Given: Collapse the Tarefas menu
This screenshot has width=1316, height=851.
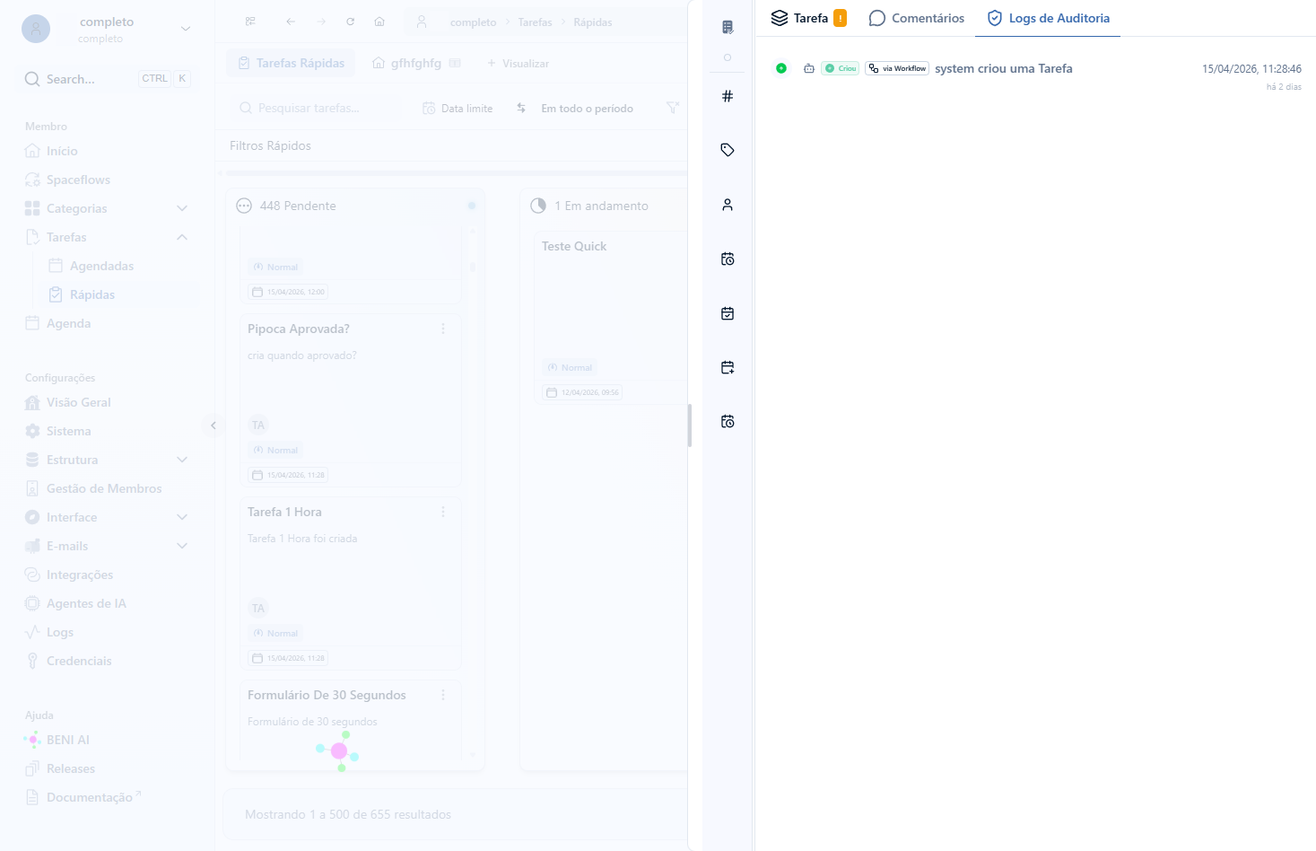Looking at the screenshot, I should point(182,237).
